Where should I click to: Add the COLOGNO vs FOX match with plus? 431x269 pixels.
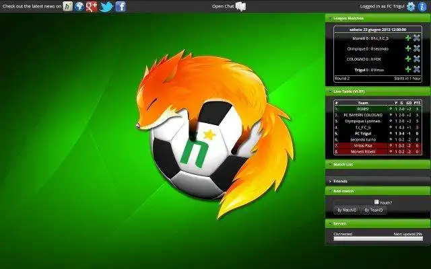408,59
